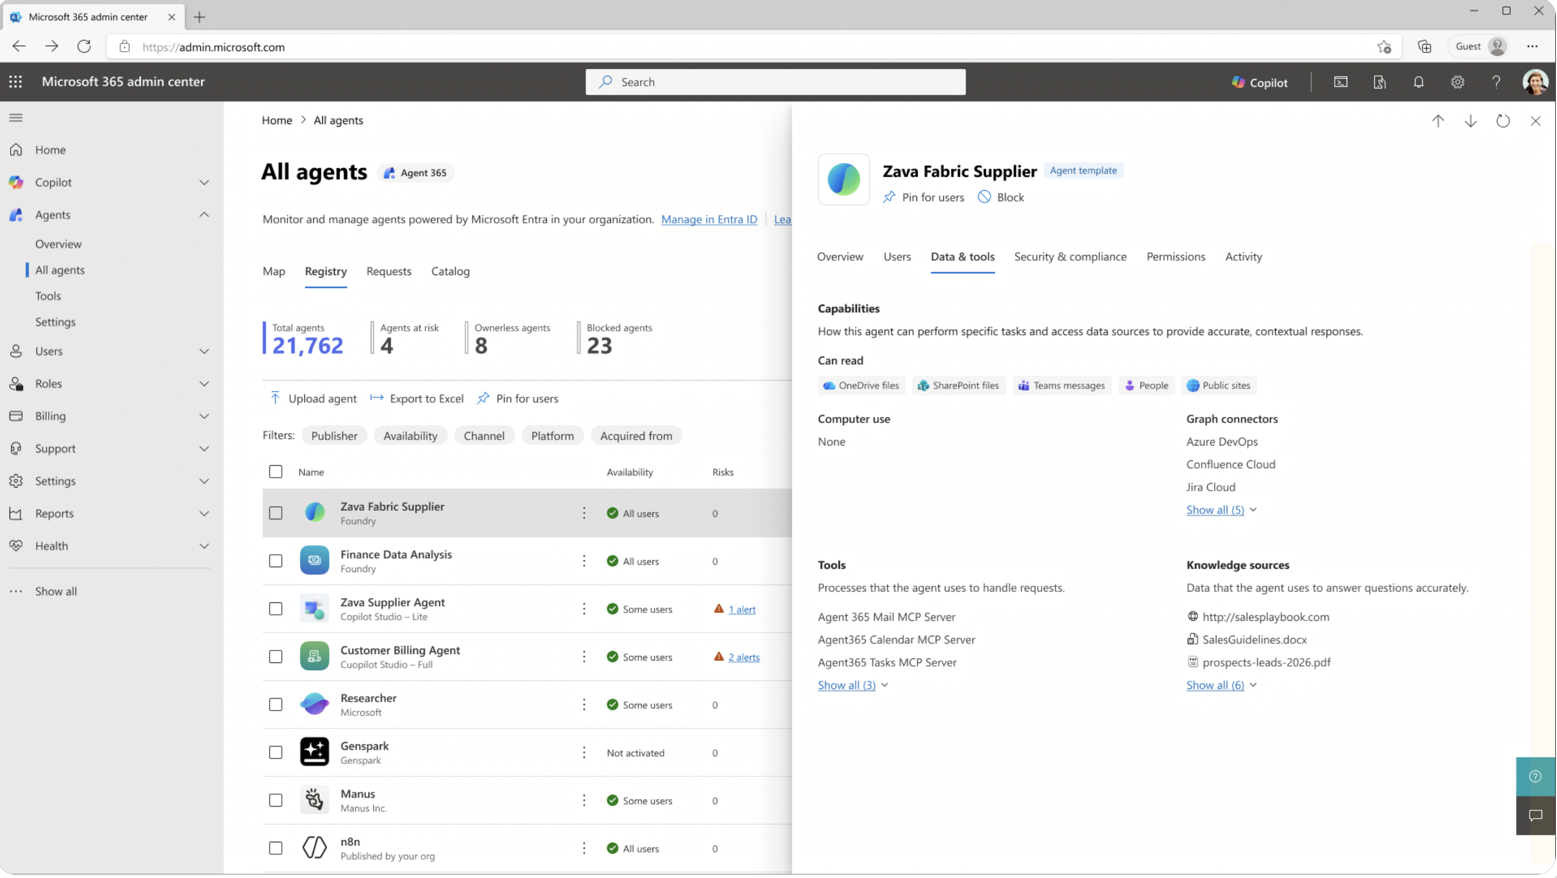This screenshot has height=878, width=1557.
Task: Open the Availability filter dropdown
Action: (x=411, y=435)
